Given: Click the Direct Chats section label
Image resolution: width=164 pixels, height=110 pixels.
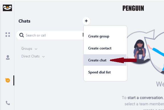Looking at the screenshot, I should [x=30, y=56].
